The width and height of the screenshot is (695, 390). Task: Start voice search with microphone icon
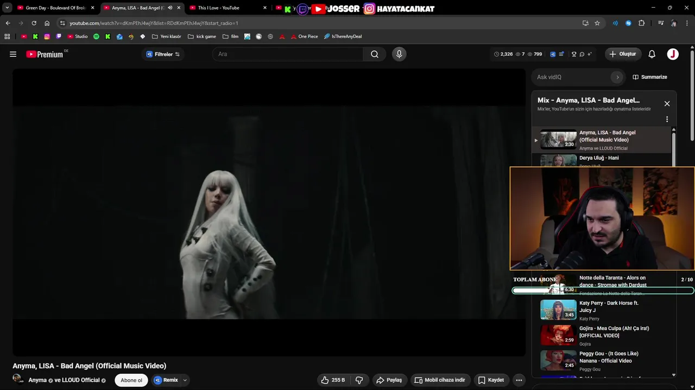[x=399, y=54]
